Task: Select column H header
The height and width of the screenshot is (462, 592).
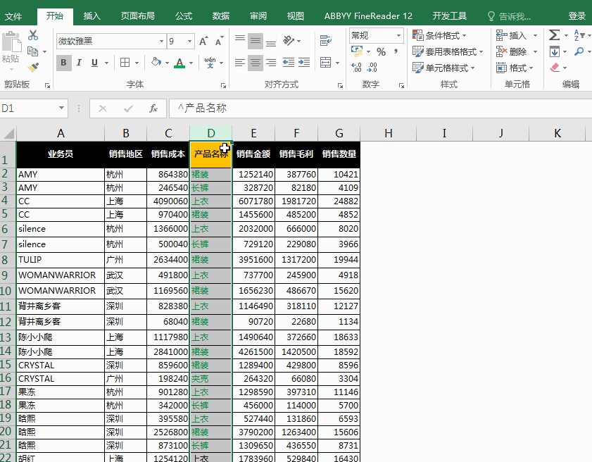Action: coord(388,133)
